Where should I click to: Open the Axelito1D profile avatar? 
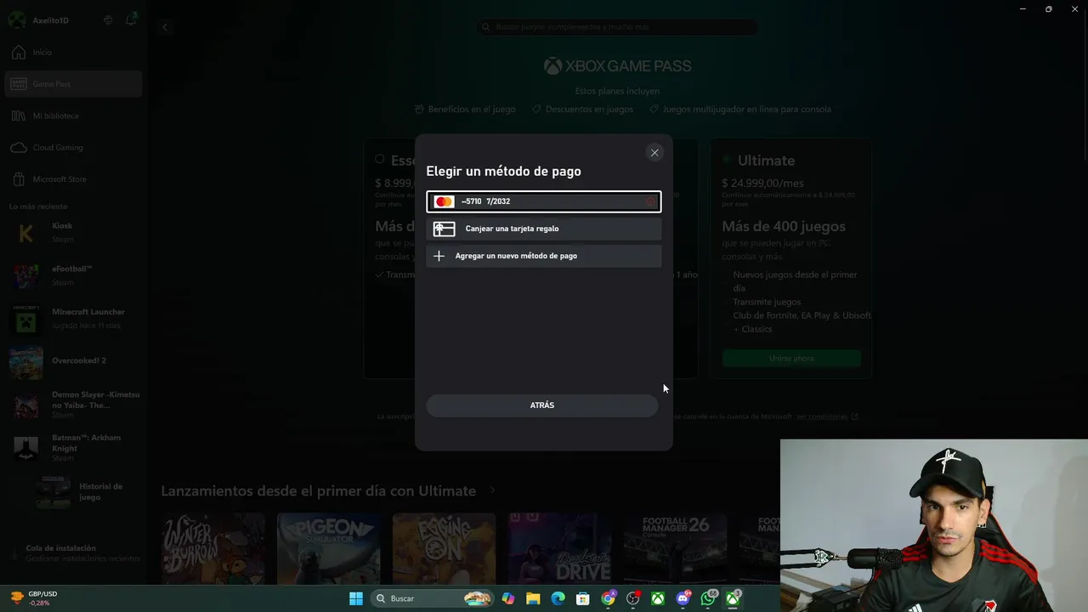pos(17,20)
